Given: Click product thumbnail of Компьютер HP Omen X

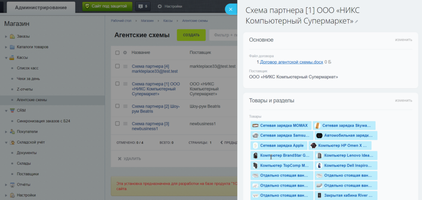Looking at the screenshot, I should 313,146.
